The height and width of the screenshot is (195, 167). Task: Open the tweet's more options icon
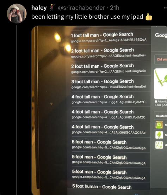(166, 8)
